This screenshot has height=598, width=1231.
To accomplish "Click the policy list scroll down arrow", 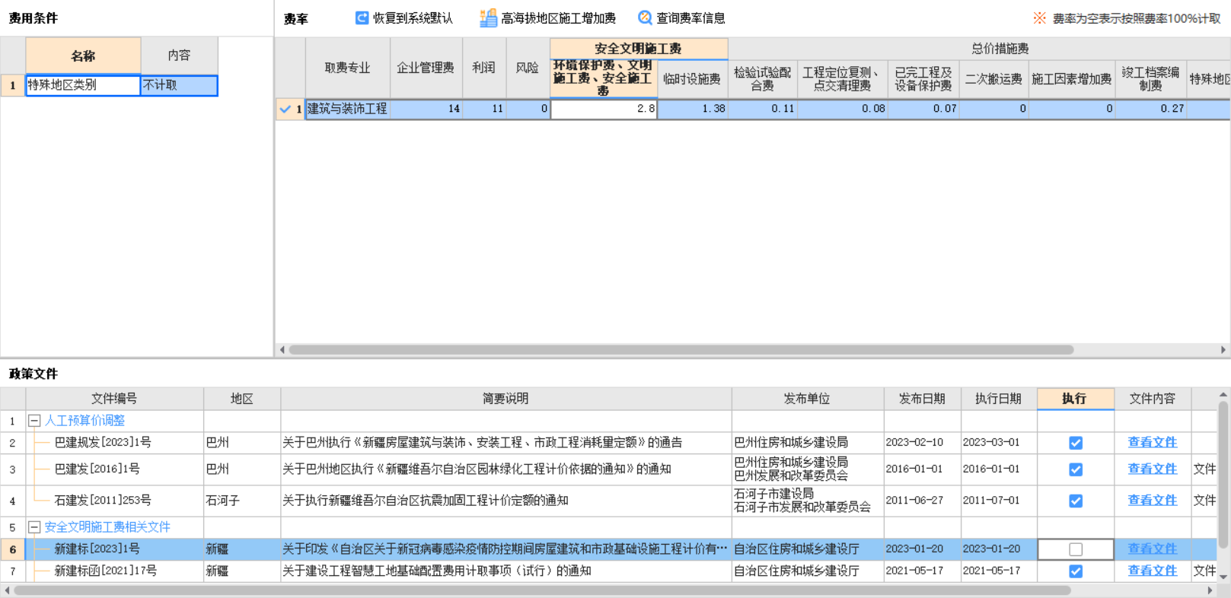I will pyautogui.click(x=1223, y=577).
